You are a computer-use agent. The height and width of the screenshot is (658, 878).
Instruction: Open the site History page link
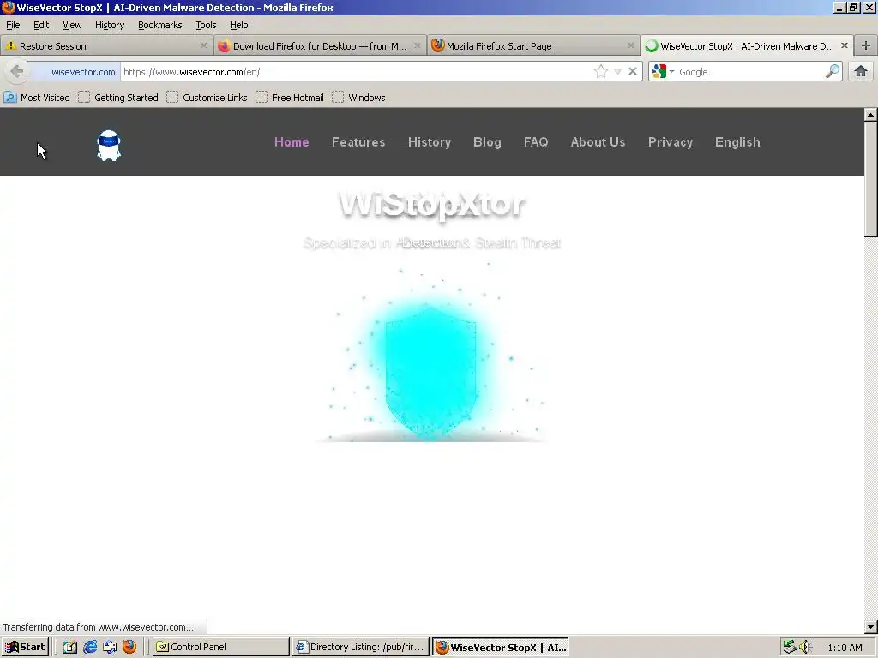(430, 142)
